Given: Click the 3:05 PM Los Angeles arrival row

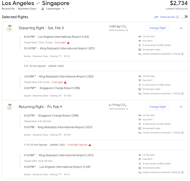Looking at the screenshot, I should pos(57,167).
